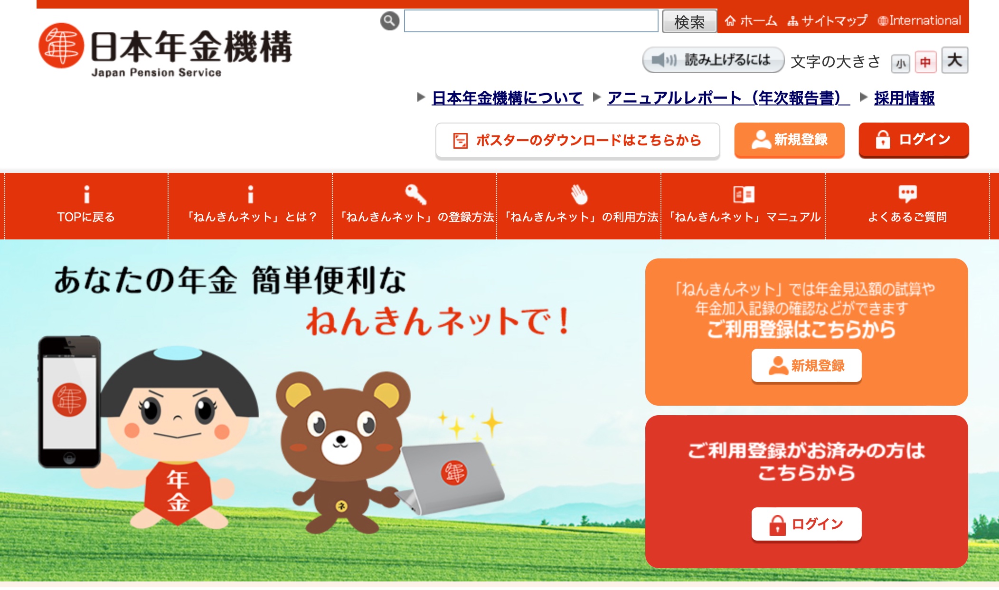Screen dimensions: 999x590
Task: Open「ねんきんネット」の利用方法 menu item
Action: (x=579, y=206)
